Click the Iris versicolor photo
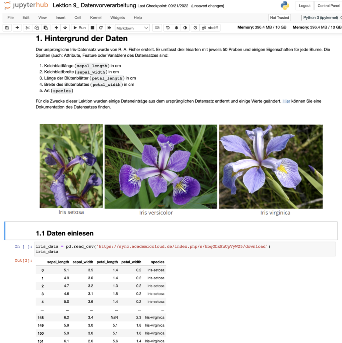The image size is (342, 343). pyautogui.click(x=161, y=166)
